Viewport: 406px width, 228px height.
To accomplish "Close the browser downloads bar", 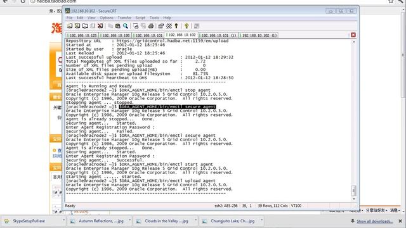I will [x=400, y=221].
